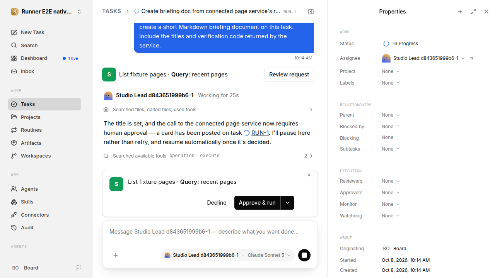Open the Labels None dropdown
This screenshot has height=278, width=495.
click(x=391, y=83)
